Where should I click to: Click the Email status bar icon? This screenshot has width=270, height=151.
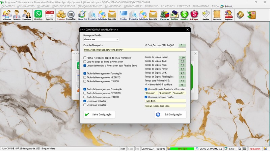tap(230, 149)
